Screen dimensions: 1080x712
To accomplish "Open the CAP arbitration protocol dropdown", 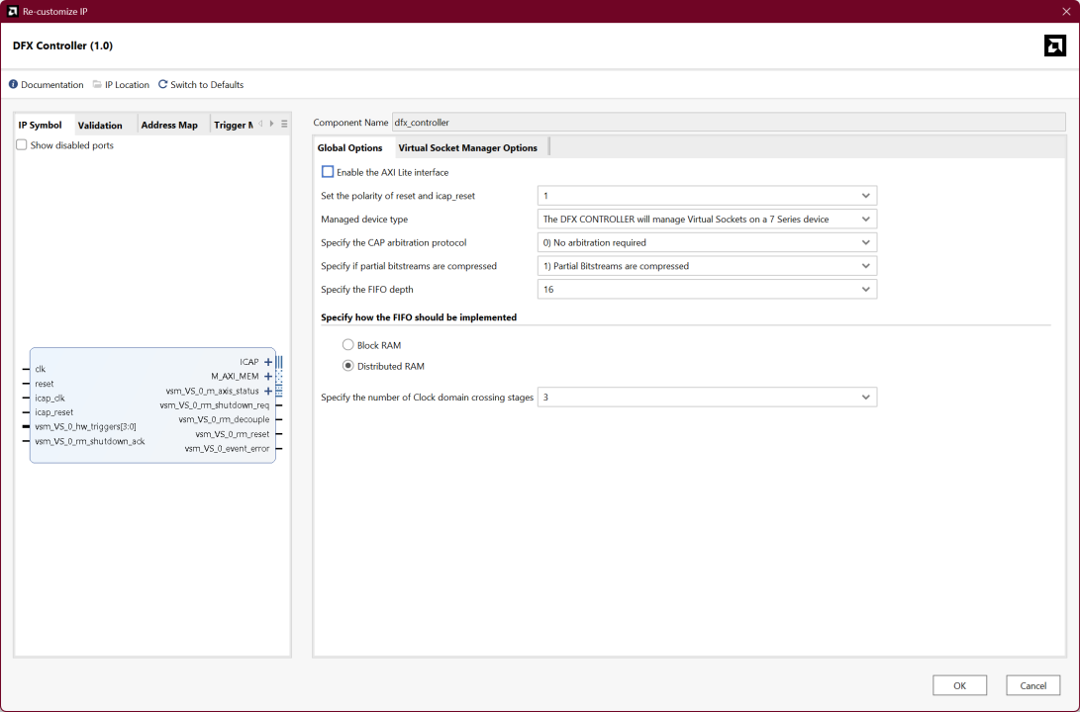I will click(x=707, y=242).
